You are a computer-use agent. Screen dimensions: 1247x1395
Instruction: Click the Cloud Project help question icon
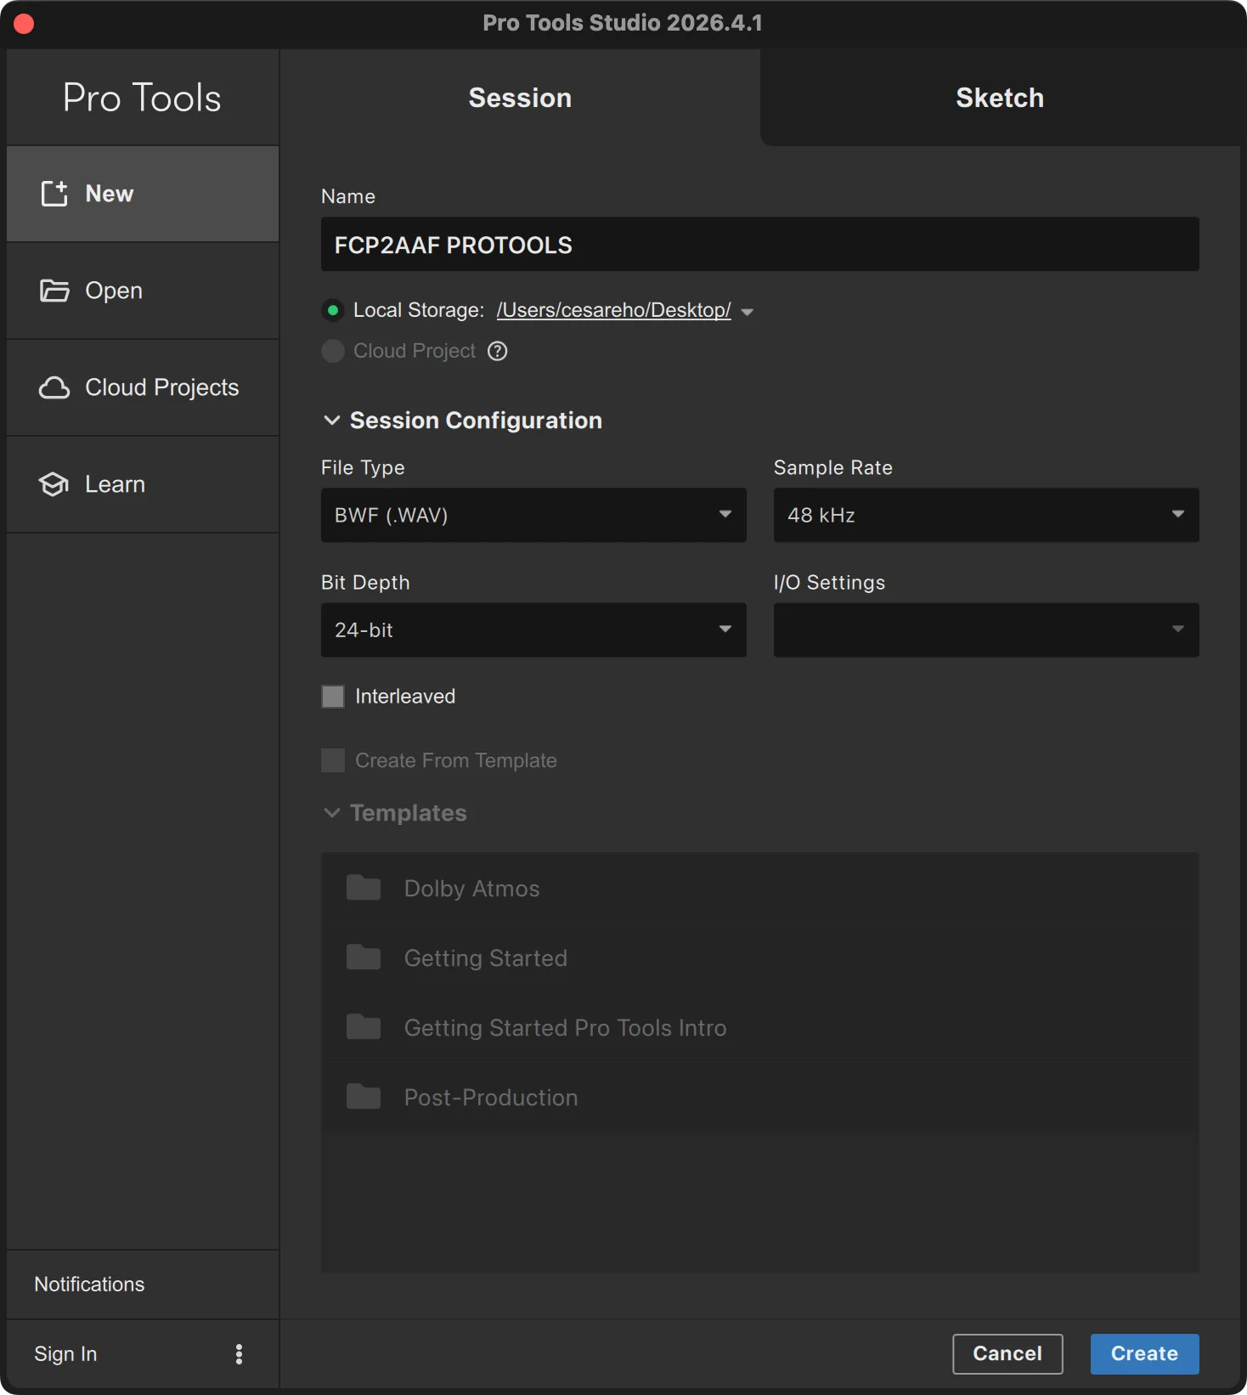[x=498, y=351]
